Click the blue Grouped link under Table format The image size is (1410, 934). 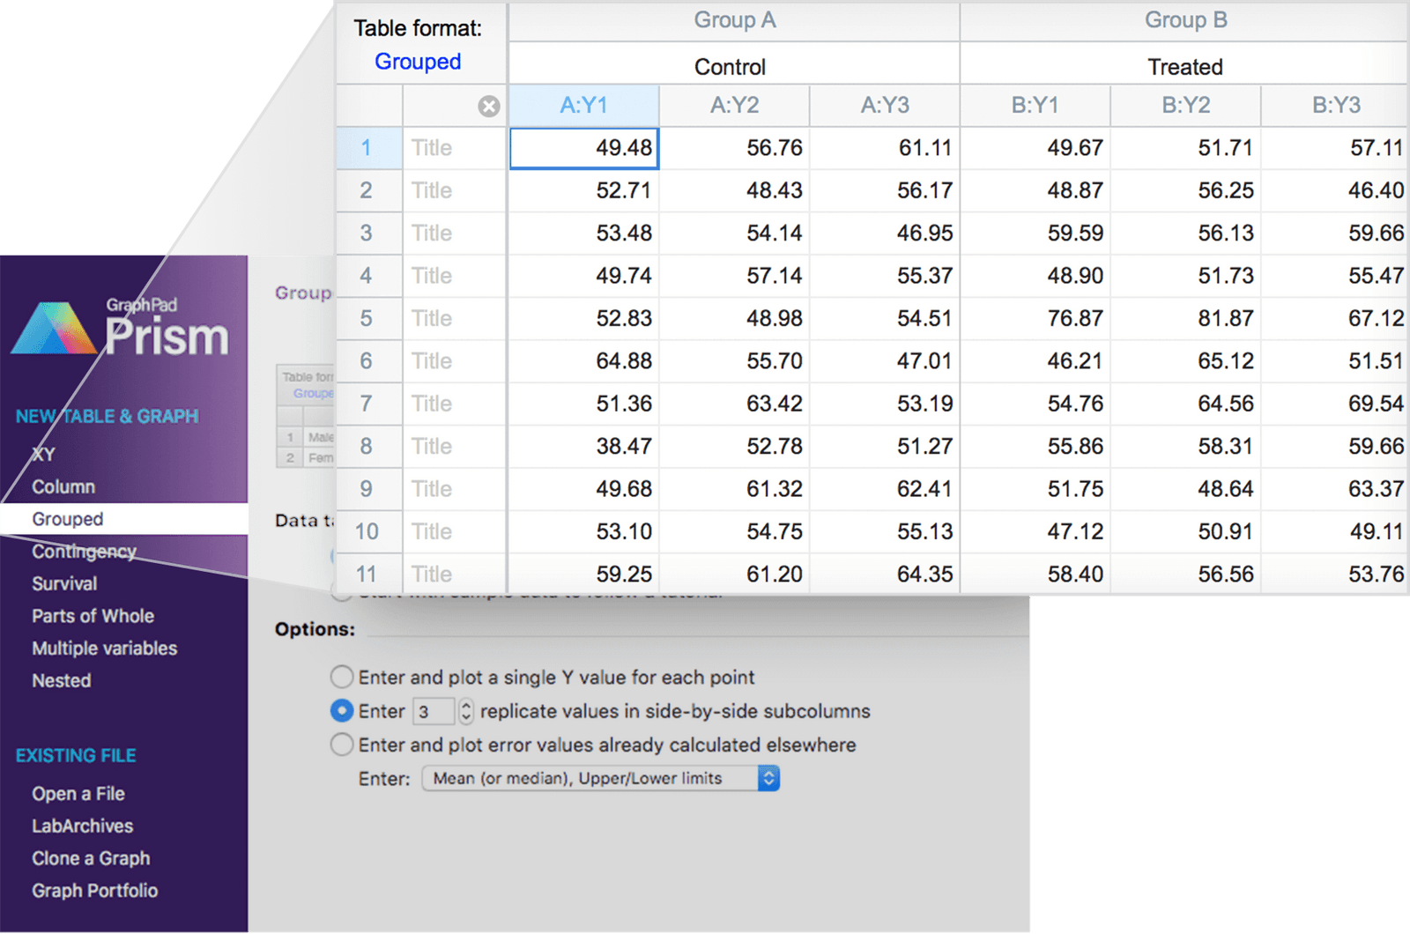coord(419,61)
